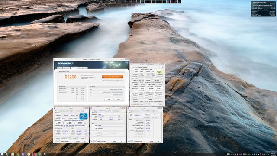277x156 pixels.
Task: Click the Intel logo in CPU-Z
Action: click(84, 116)
